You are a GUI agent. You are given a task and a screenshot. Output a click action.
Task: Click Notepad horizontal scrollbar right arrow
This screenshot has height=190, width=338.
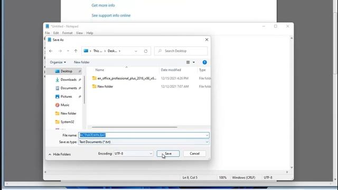(287, 172)
